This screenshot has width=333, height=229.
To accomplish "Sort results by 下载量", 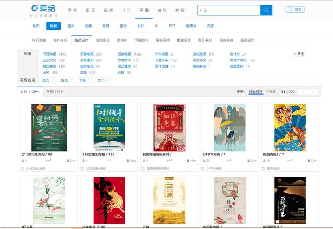I will tap(271, 92).
